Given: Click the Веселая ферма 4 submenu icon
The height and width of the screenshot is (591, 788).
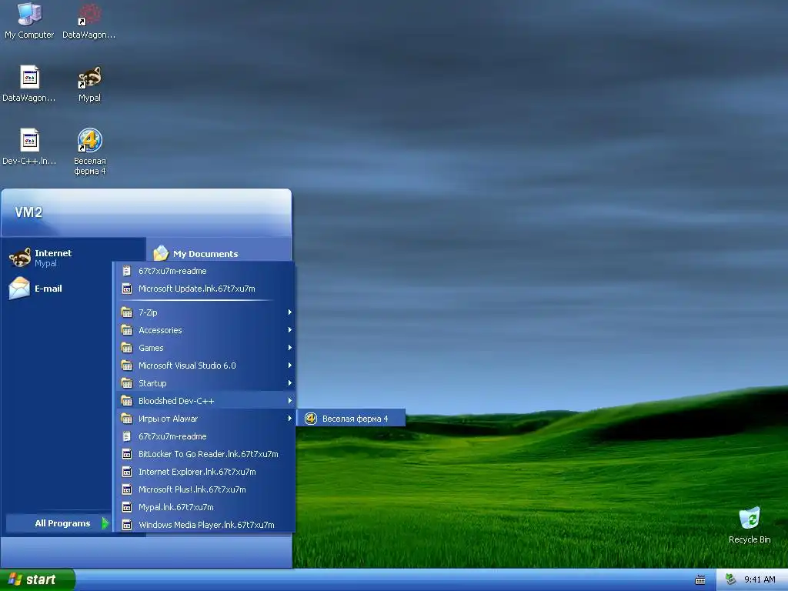Looking at the screenshot, I should point(311,418).
